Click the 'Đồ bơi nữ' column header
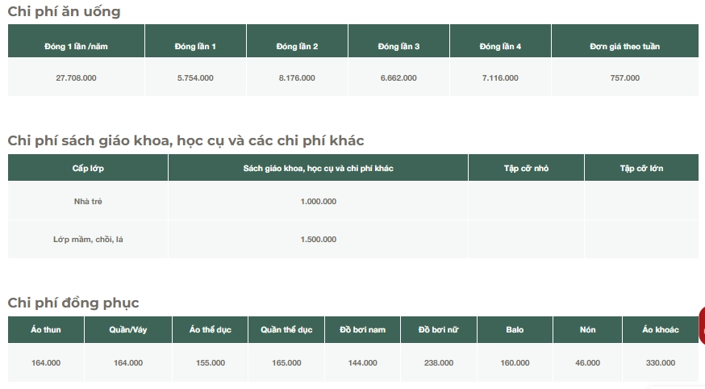Screen dimensions: 705x389 point(438,330)
